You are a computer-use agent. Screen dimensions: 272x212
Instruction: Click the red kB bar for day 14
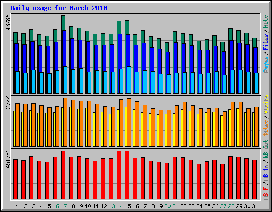[x=119, y=175]
